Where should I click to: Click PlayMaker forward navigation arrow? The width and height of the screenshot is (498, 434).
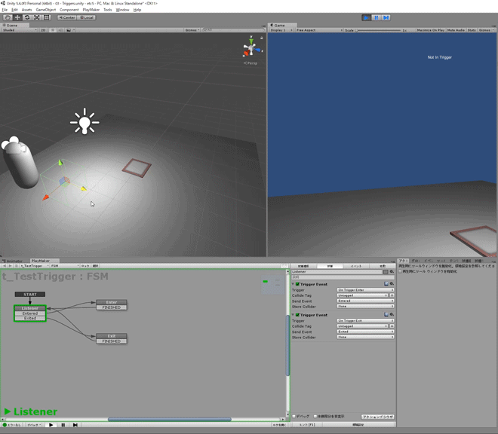[x=11, y=266]
